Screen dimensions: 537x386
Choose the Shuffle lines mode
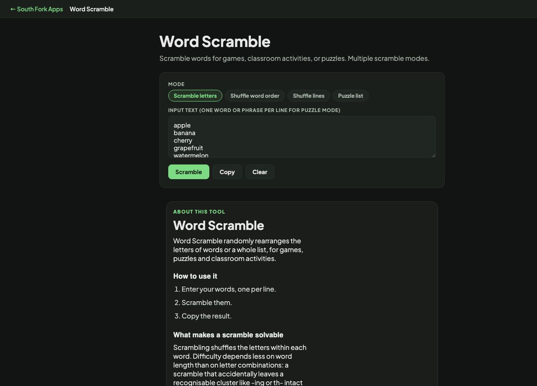(x=308, y=96)
